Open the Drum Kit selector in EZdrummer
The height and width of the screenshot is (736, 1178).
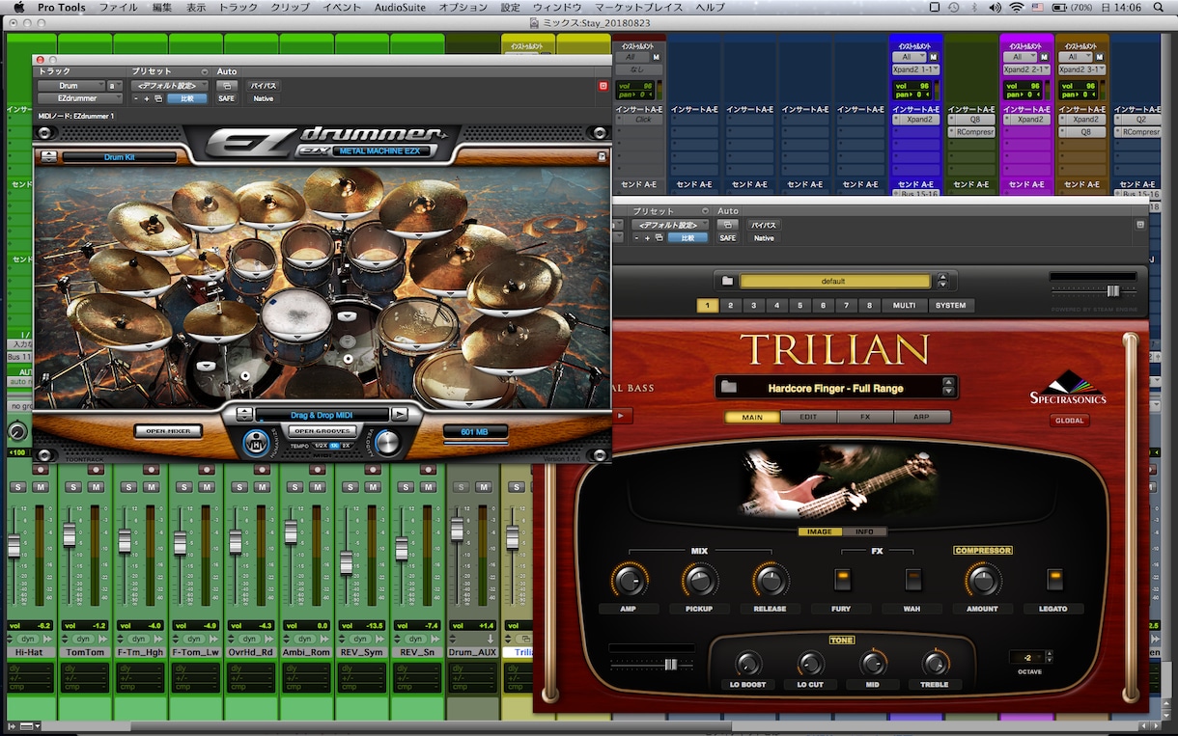[x=119, y=157]
